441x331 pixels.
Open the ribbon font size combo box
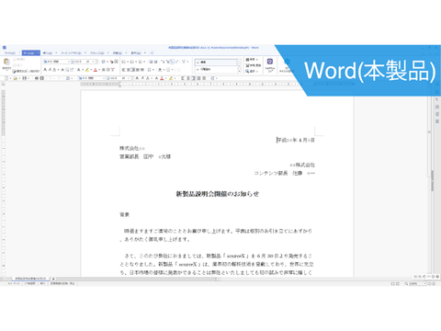coord(83,62)
